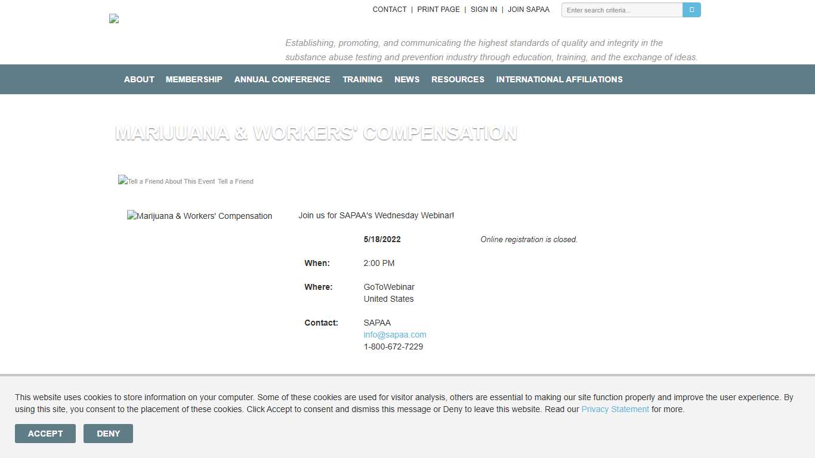Open the About menu
Image resolution: width=815 pixels, height=458 pixels.
point(139,79)
